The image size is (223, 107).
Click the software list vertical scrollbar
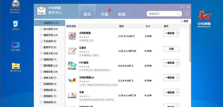(x=190, y=43)
